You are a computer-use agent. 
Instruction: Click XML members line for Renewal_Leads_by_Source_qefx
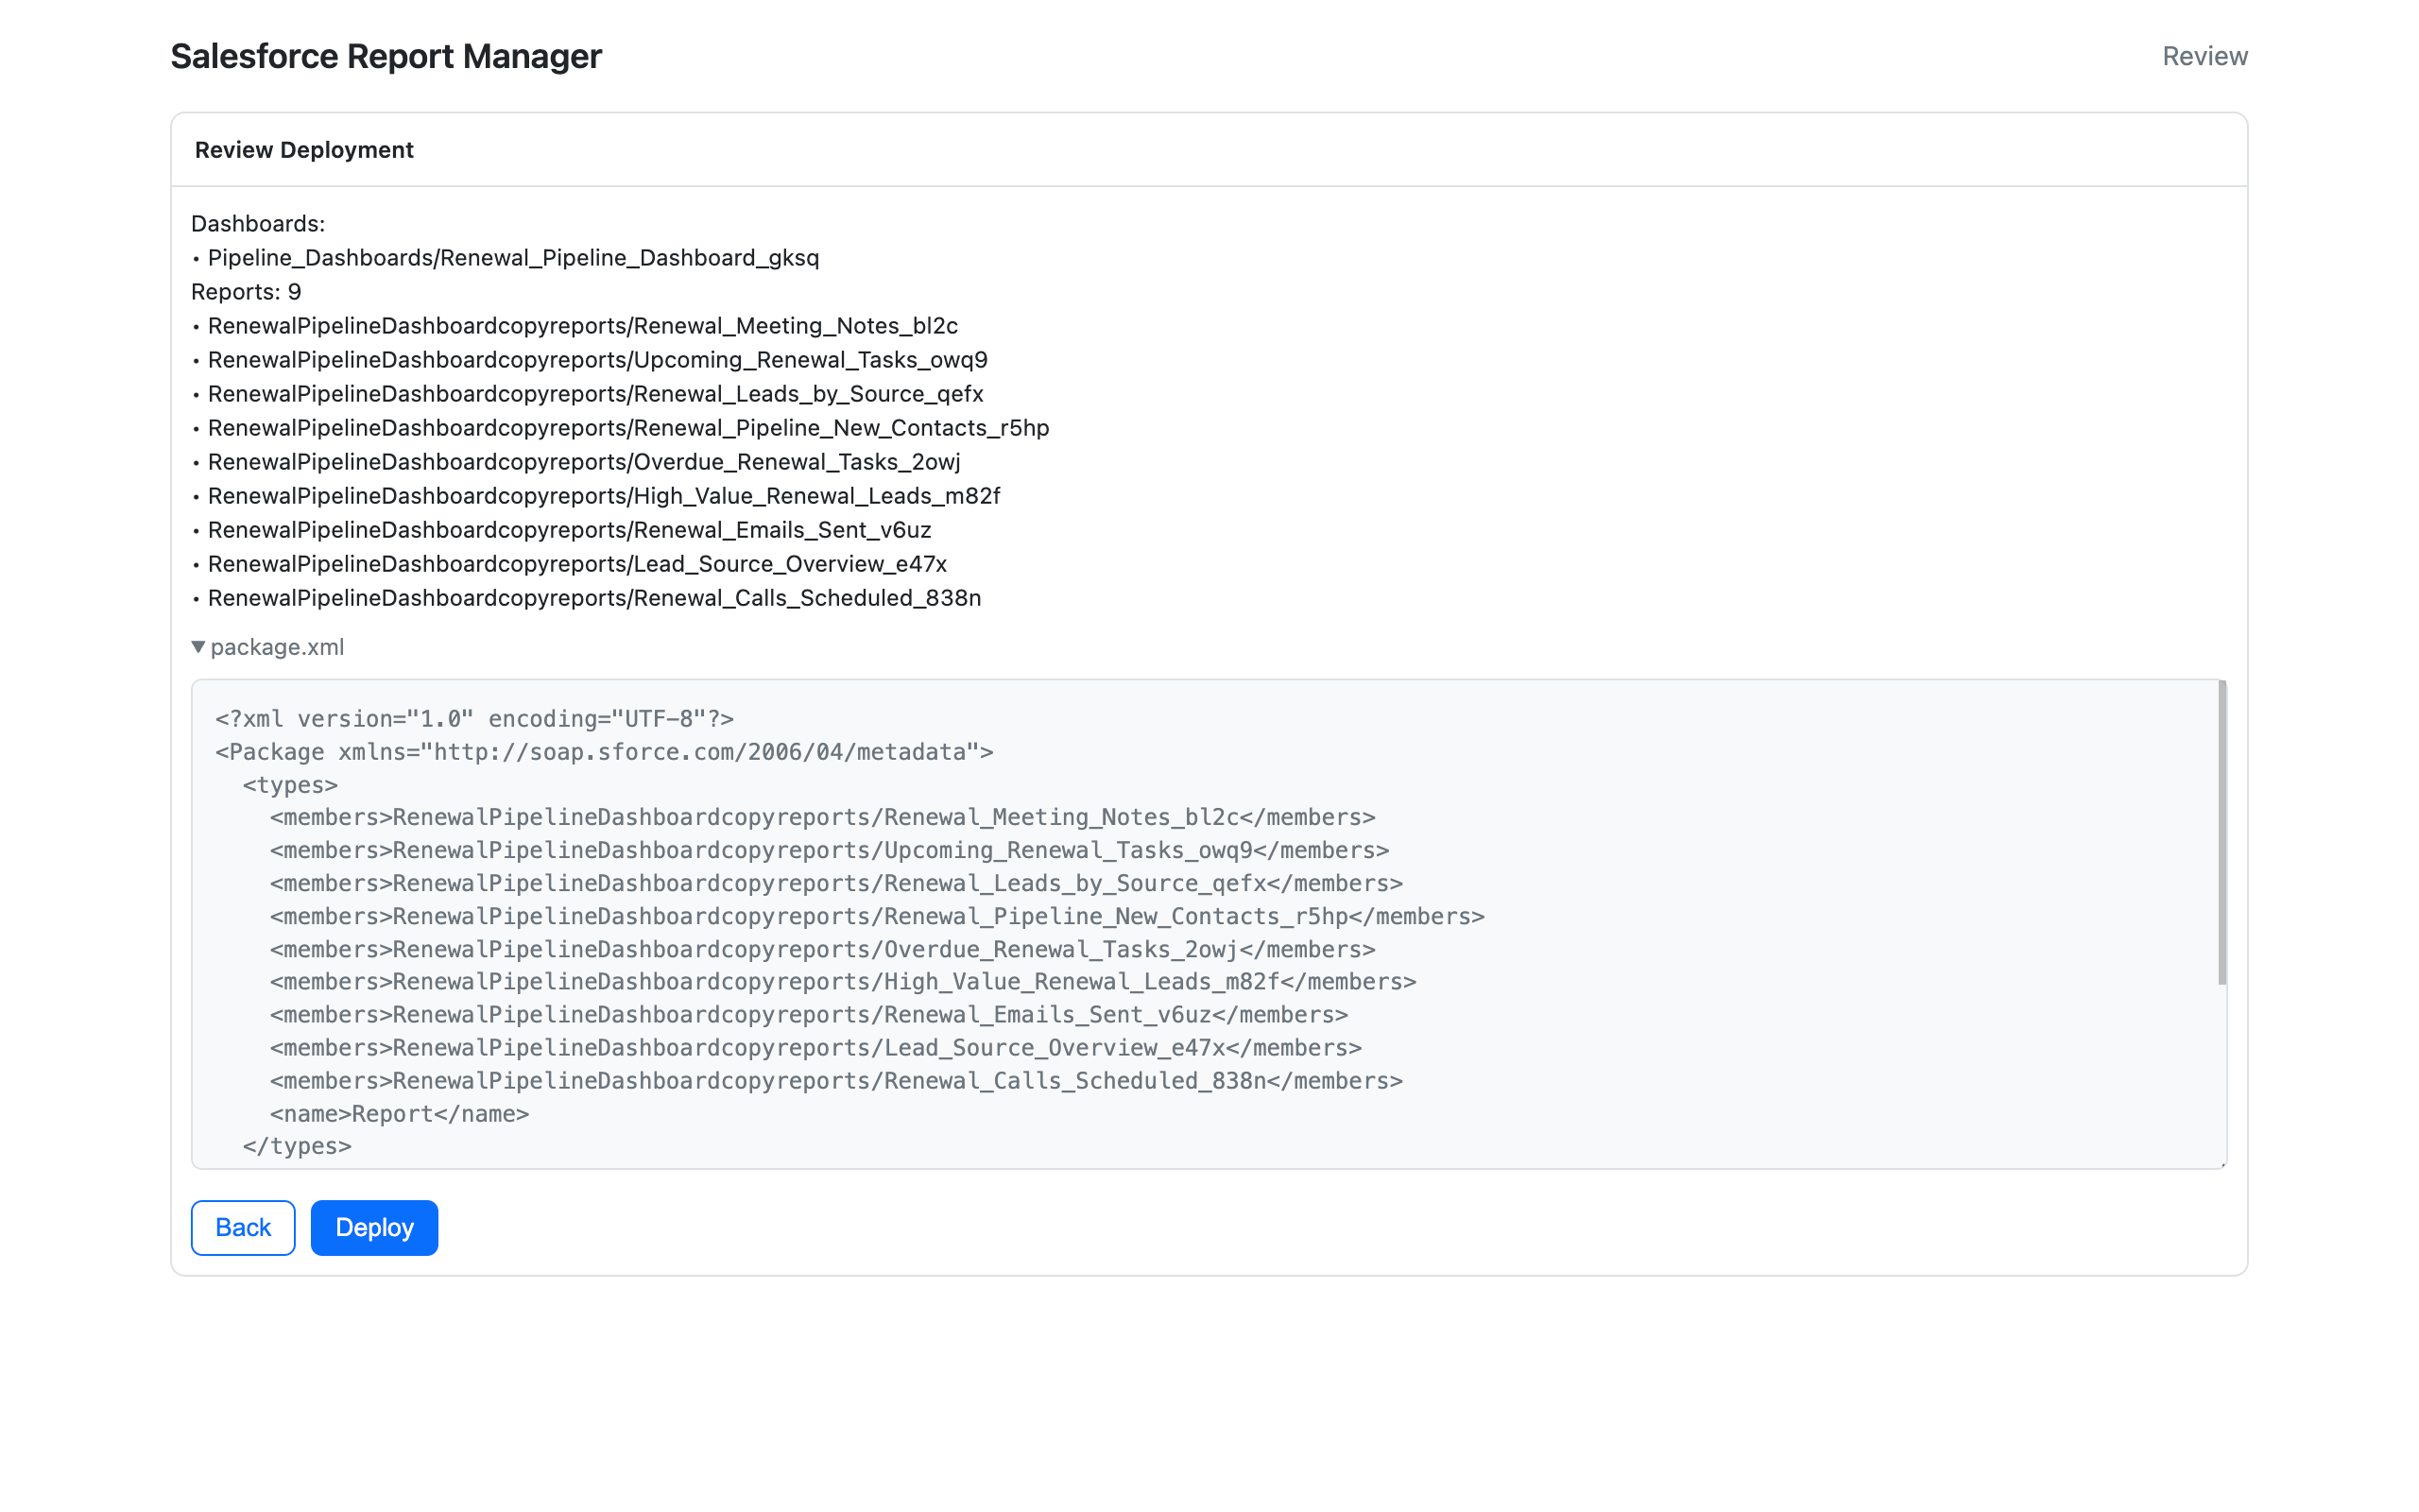(836, 883)
